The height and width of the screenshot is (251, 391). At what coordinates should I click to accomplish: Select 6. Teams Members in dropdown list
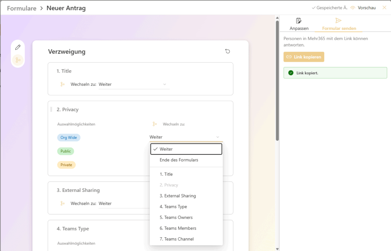[186, 228]
